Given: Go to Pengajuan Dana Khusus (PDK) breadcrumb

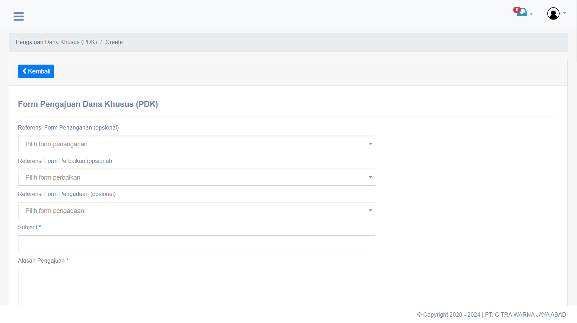Looking at the screenshot, I should point(56,42).
